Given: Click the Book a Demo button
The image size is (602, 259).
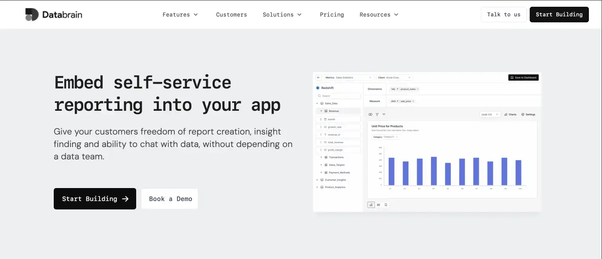Looking at the screenshot, I should 170,199.
